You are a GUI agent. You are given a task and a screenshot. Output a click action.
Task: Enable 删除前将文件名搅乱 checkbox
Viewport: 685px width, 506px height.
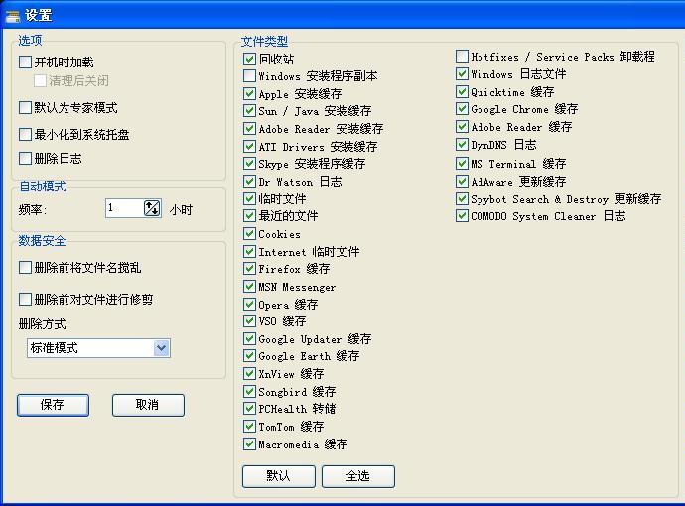[x=26, y=268]
